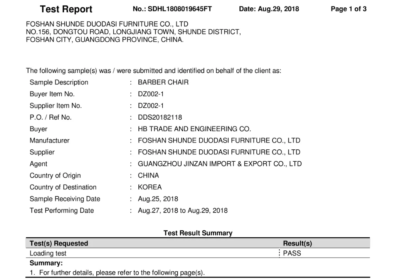Image resolution: width=399 pixels, height=279 pixels.
Task: Click the Buyer Item No. label
Action: click(x=52, y=94)
